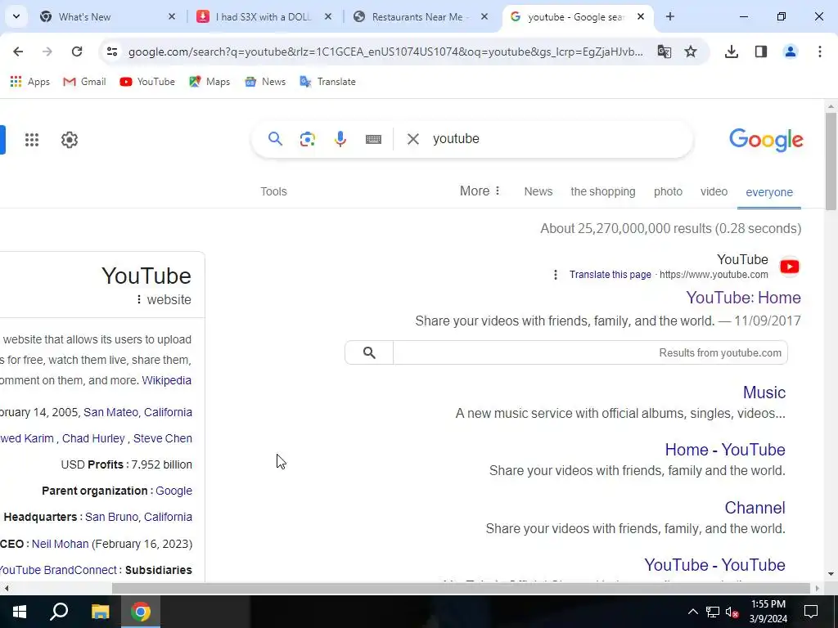Viewport: 838px width, 628px height.
Task: Open Google search settings gear
Action: [70, 140]
